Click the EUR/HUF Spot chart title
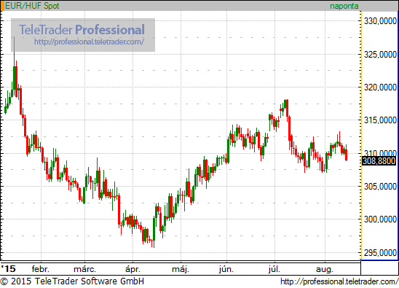The height and width of the screenshot is (288, 399). (x=32, y=6)
